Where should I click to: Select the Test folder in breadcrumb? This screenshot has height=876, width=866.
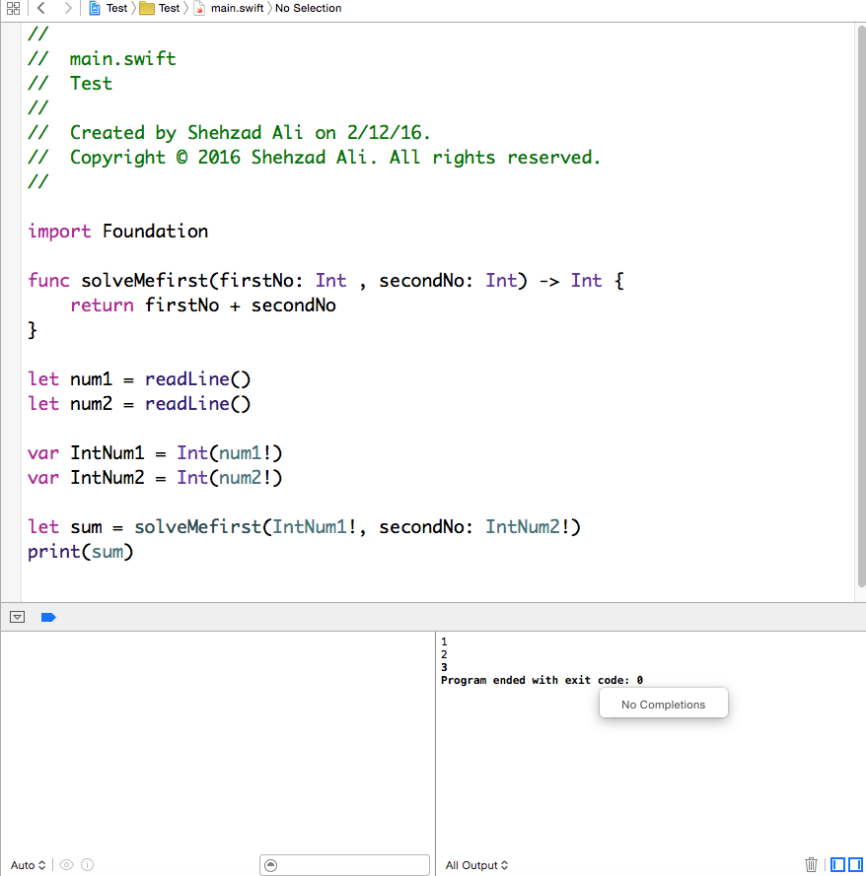pos(160,8)
